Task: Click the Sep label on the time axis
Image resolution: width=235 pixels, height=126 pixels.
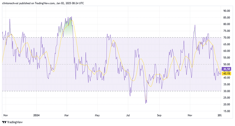Action: [159, 115]
